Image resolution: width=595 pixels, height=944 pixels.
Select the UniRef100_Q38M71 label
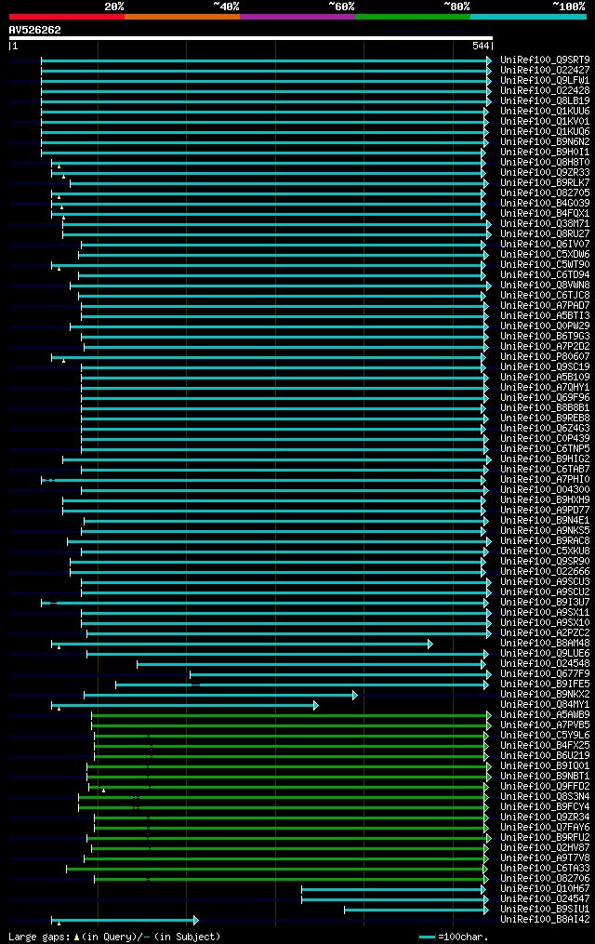545,224
